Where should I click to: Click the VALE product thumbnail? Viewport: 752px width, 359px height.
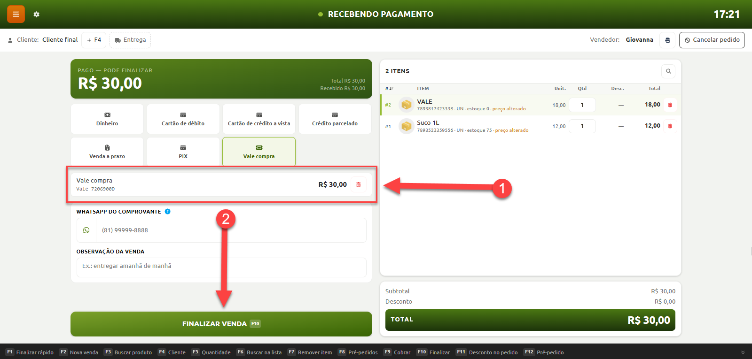[x=406, y=105]
